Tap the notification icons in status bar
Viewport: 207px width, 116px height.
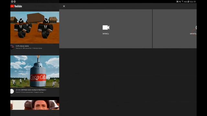[13, 2]
